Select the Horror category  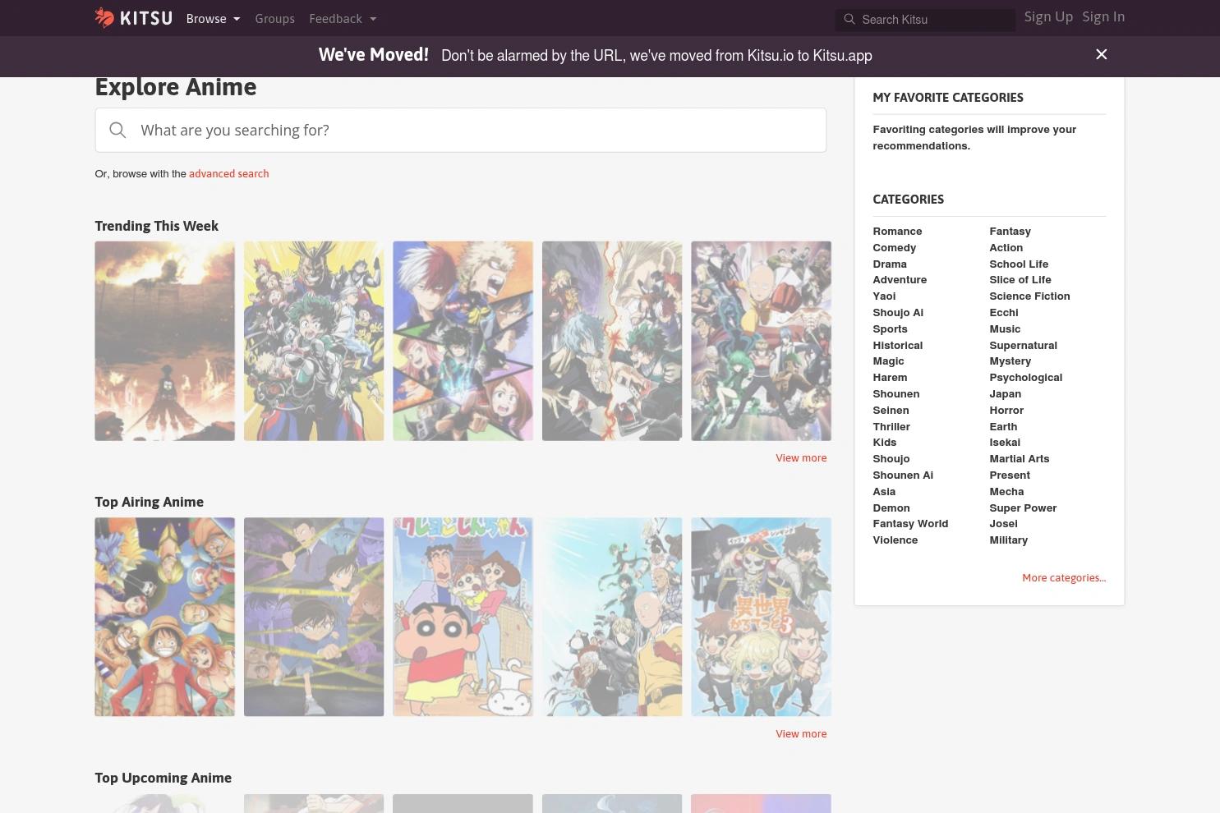click(x=1006, y=410)
